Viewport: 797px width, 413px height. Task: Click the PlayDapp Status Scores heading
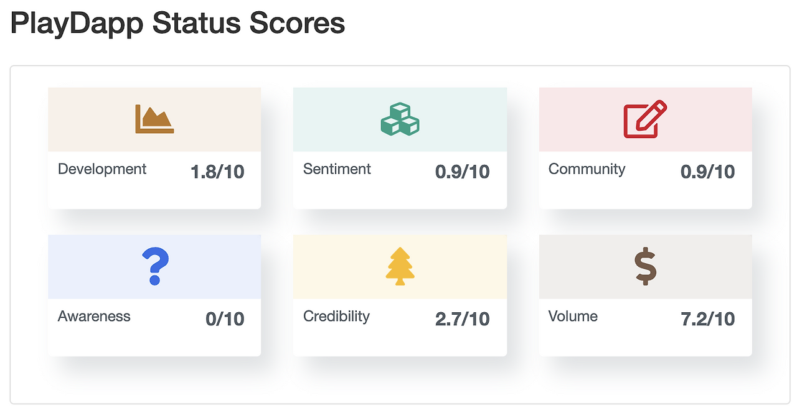pos(177,23)
